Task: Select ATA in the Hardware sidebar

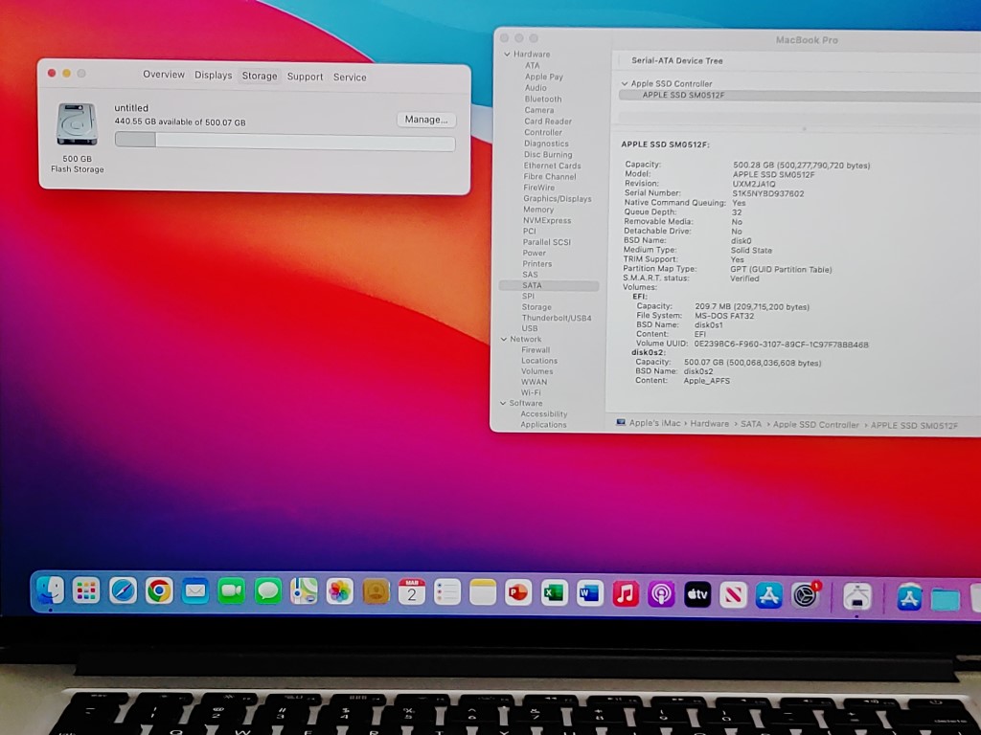Action: 533,66
